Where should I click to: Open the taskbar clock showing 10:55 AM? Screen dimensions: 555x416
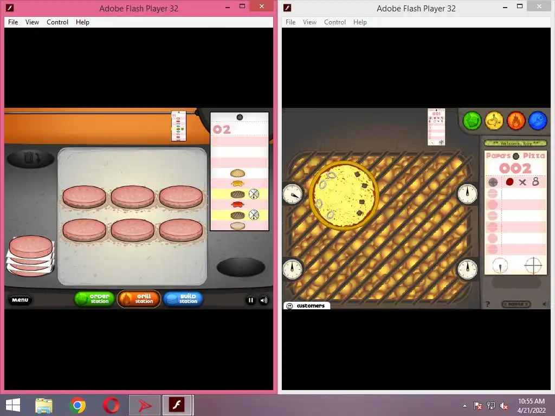(531, 406)
